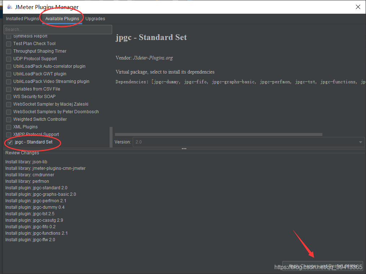
Task: Close the JMeter Plugins Manager window
Action: [x=358, y=7]
